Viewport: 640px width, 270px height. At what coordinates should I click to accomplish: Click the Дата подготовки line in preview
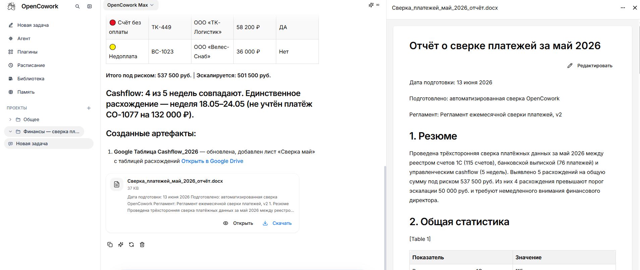click(x=451, y=82)
